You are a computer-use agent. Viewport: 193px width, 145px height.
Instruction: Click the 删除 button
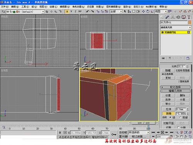click(x=183, y=95)
